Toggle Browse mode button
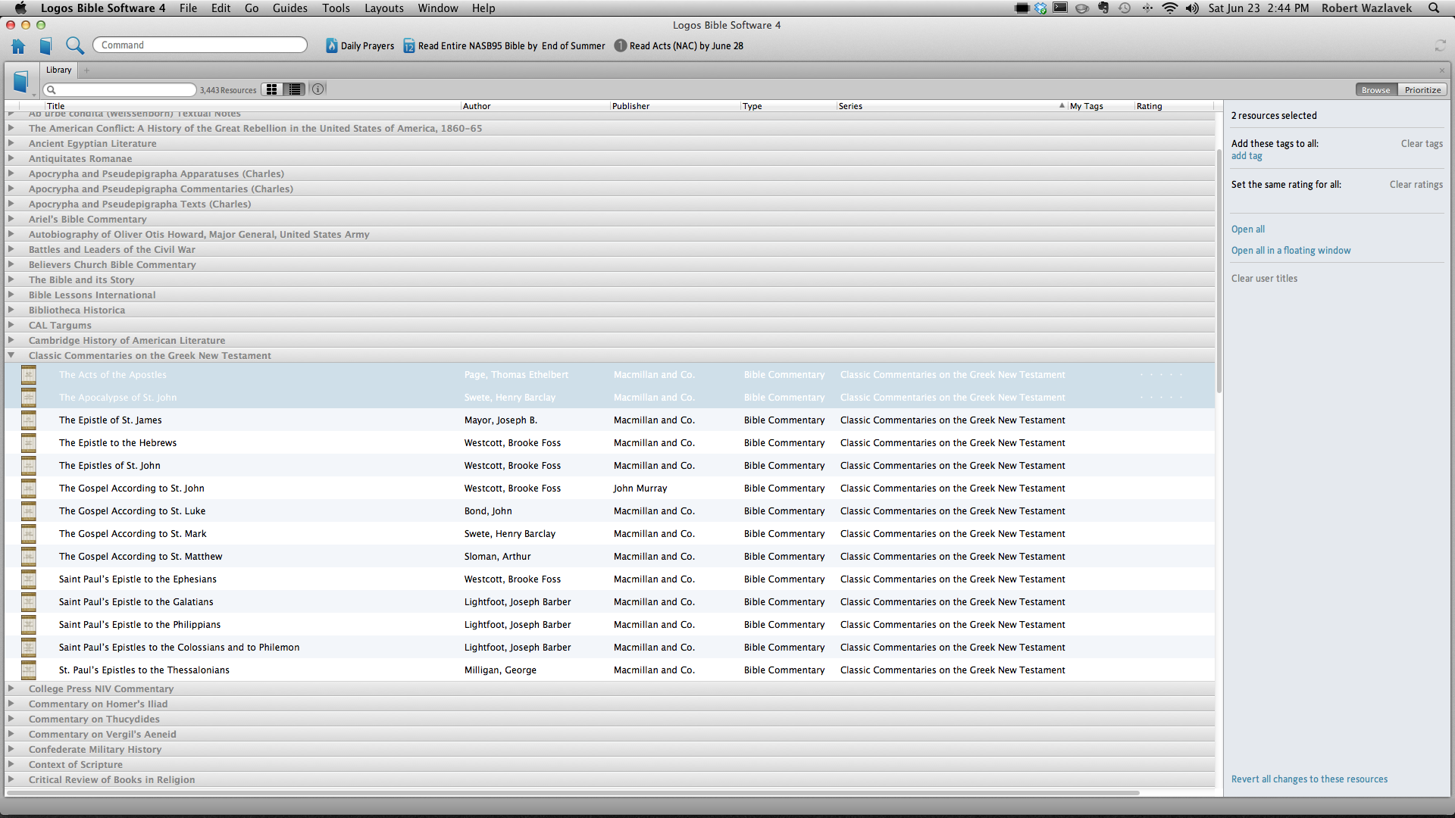This screenshot has height=818, width=1455. click(x=1375, y=90)
